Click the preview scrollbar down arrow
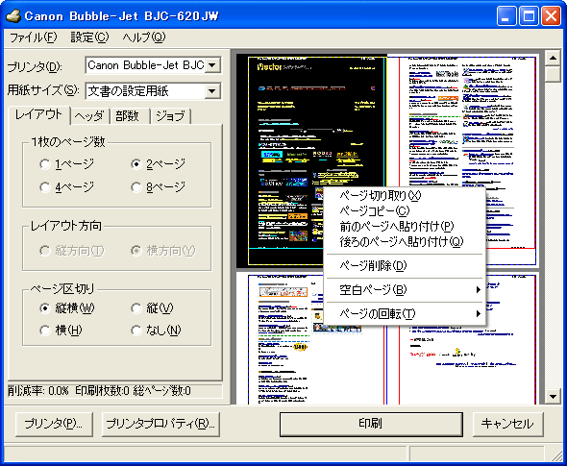The width and height of the screenshot is (567, 466). (553, 397)
